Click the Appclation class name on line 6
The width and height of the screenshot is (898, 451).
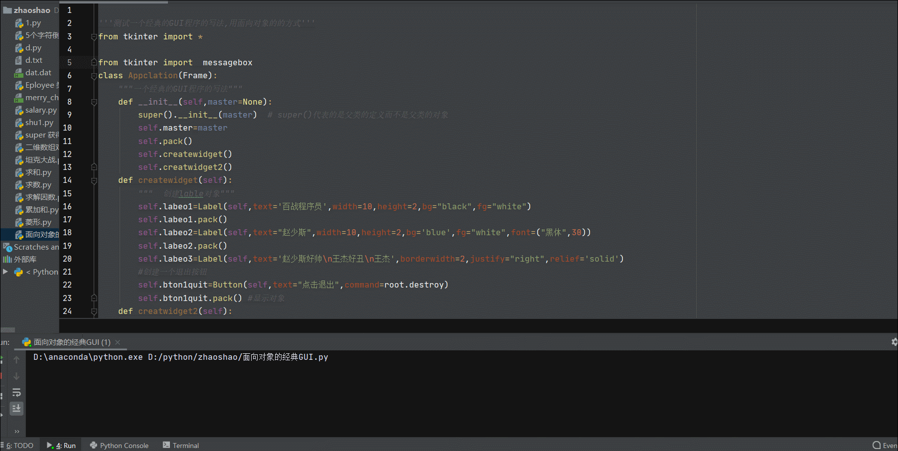(152, 76)
